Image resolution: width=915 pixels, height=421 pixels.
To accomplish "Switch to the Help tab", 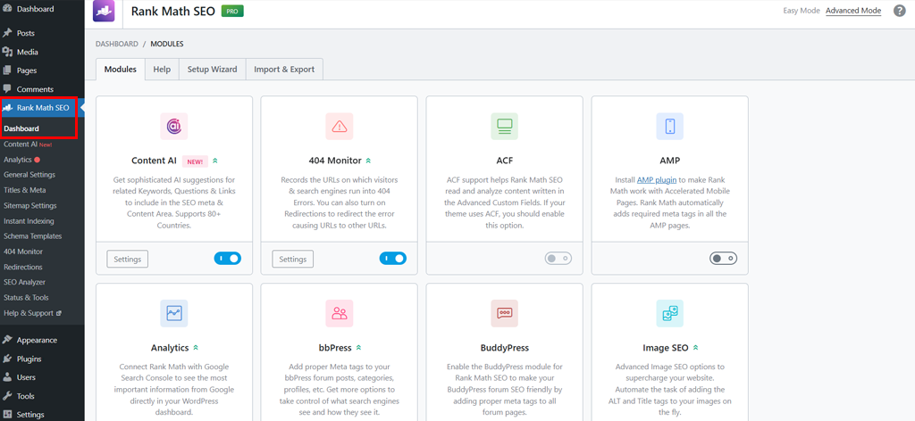I will tap(162, 70).
